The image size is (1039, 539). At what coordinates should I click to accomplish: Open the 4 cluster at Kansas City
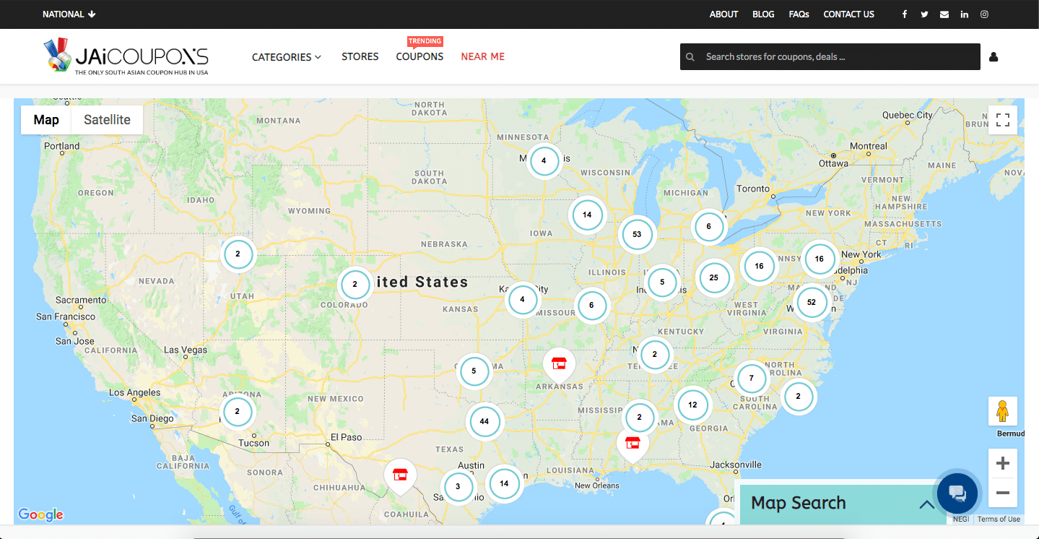click(523, 299)
